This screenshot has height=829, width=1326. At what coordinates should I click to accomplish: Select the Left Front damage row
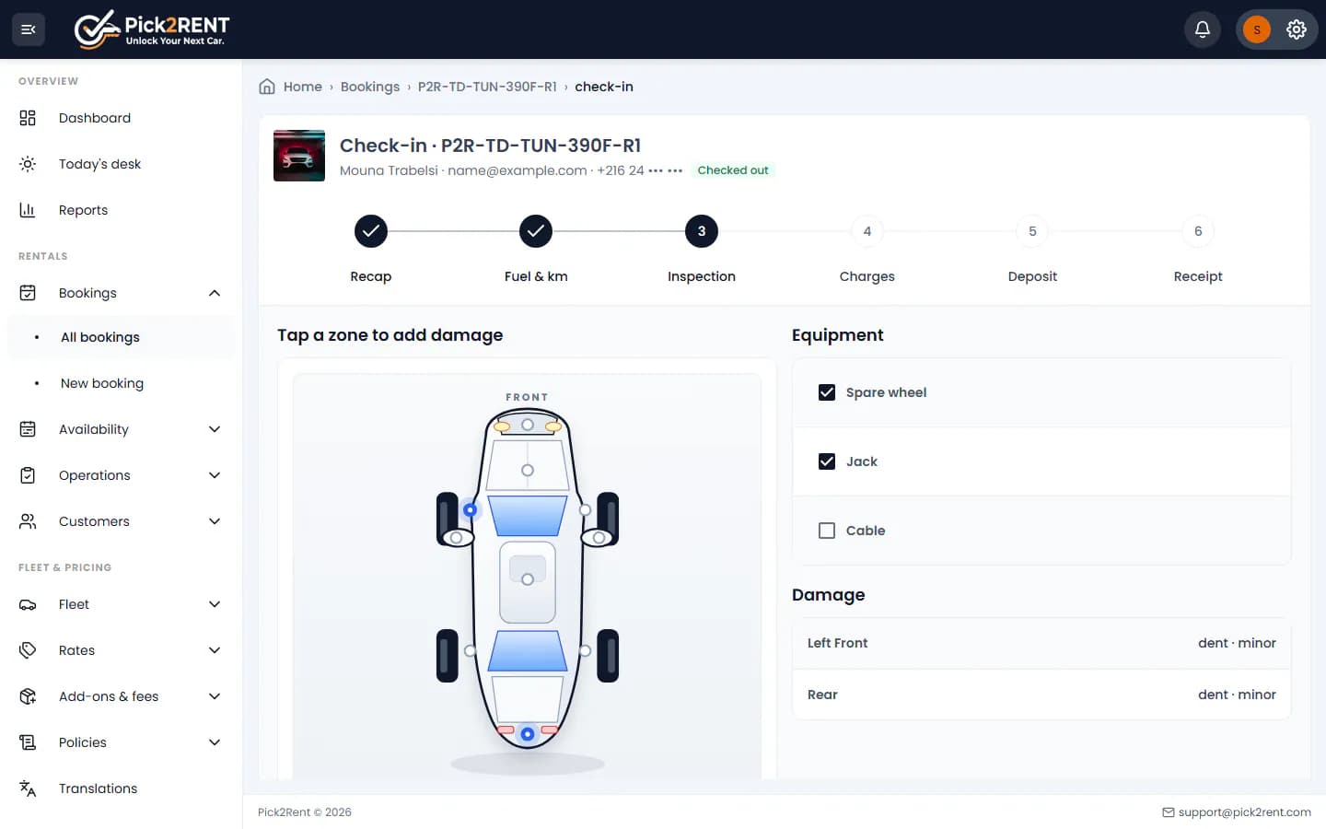click(x=1041, y=643)
